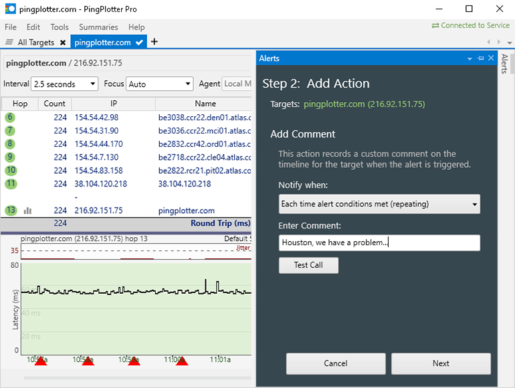Click into the Enter Comment text field

(379, 242)
